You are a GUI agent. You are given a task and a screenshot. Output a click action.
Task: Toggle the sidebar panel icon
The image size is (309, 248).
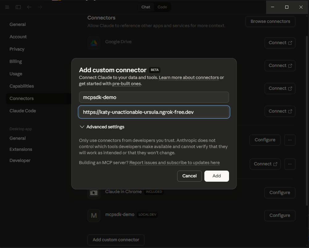tap(18, 7)
